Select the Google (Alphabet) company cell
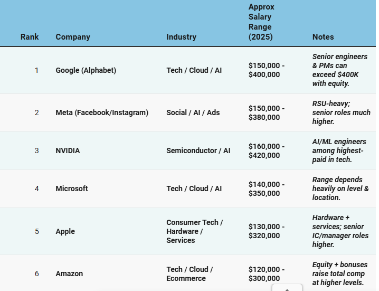 (86, 70)
